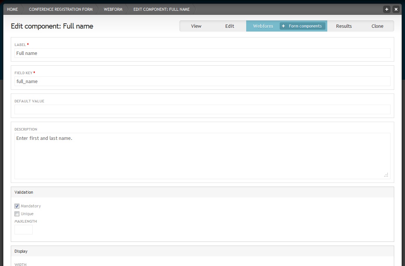Navigate to Webform breadcrumb
This screenshot has height=266, width=405.
pos(113,9)
